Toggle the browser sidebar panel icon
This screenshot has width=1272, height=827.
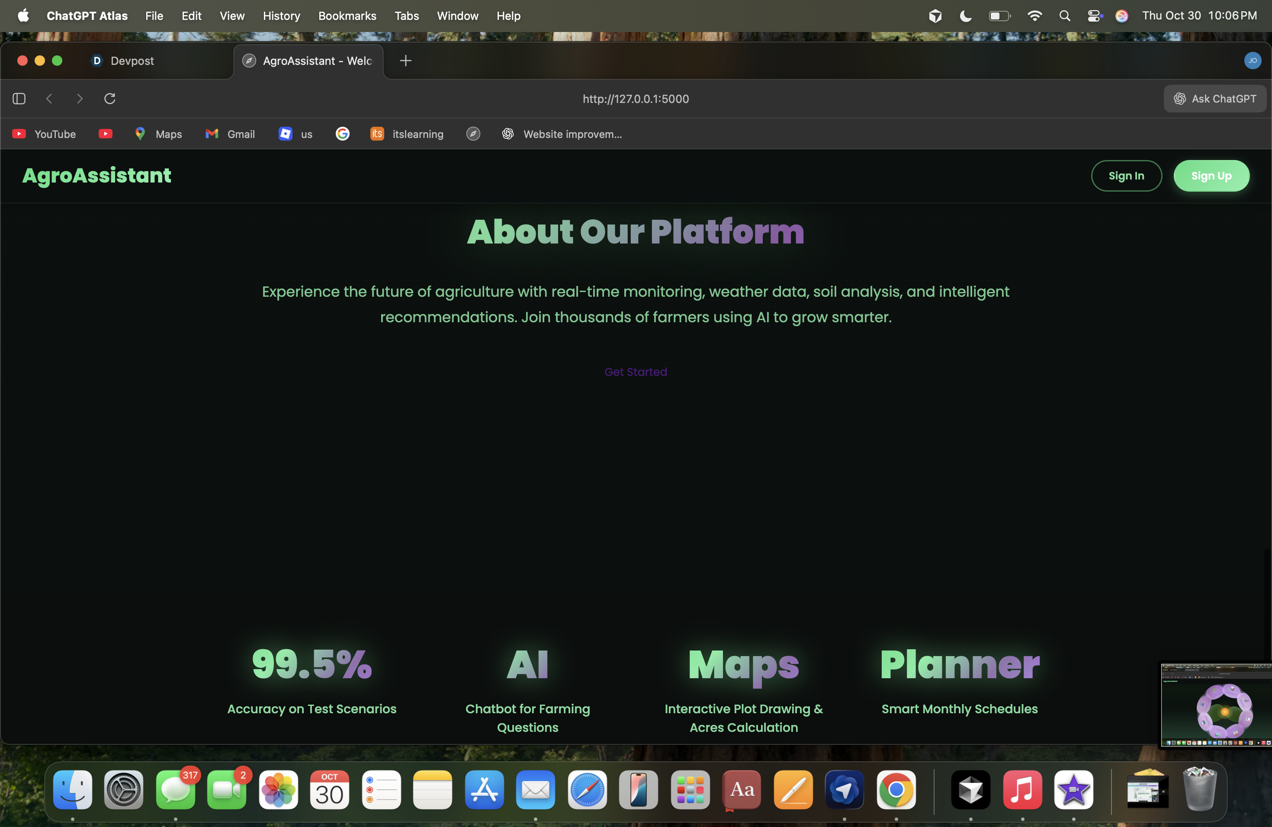coord(19,99)
